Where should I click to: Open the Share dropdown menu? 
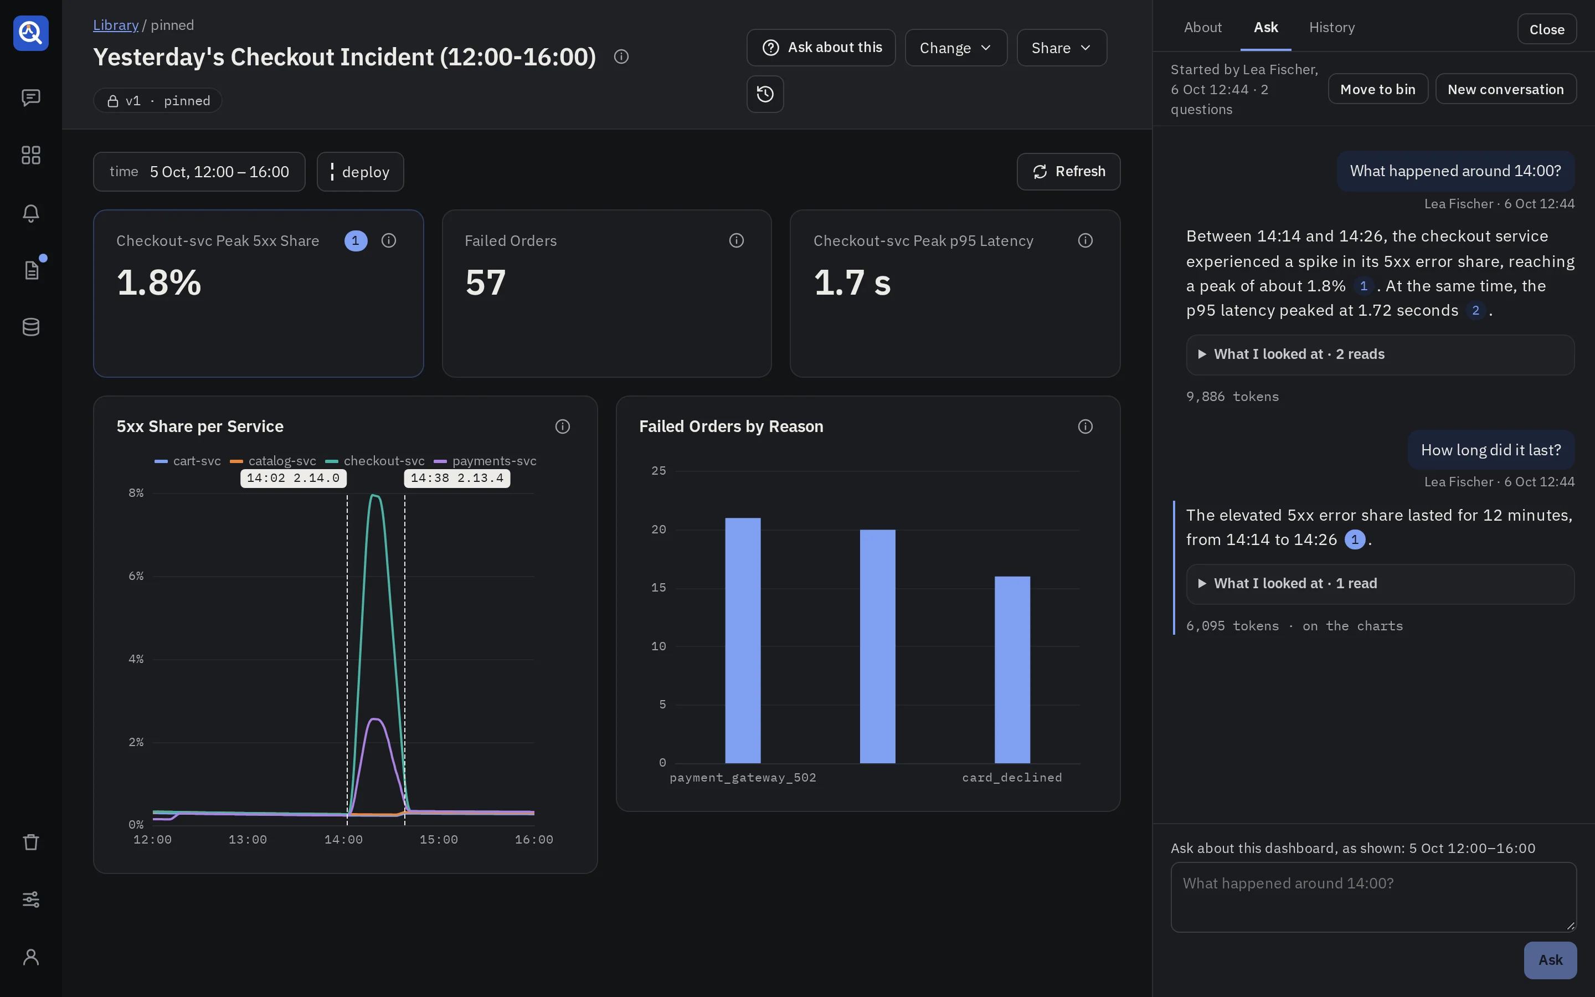tap(1061, 48)
